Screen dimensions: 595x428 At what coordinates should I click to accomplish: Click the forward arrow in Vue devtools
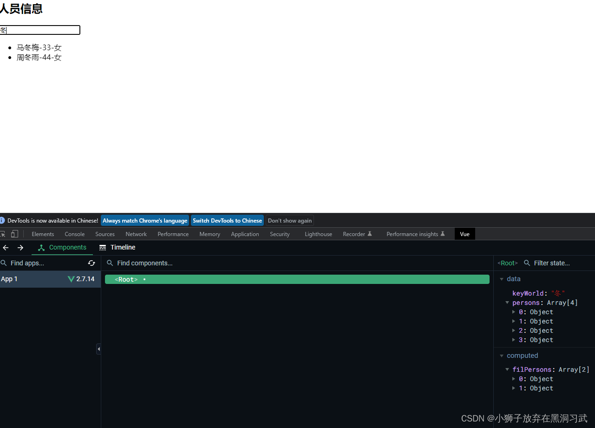(x=20, y=248)
